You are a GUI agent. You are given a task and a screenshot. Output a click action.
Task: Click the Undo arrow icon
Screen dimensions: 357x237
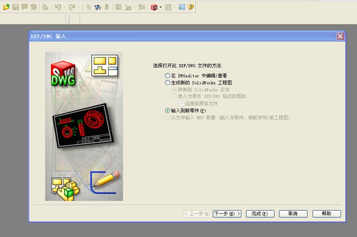58,7
